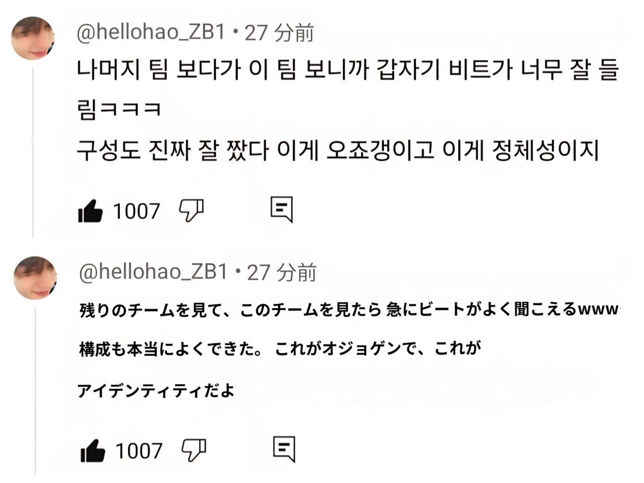Open profile avatar beside the Korean comment
644x483 pixels.
pos(33,38)
